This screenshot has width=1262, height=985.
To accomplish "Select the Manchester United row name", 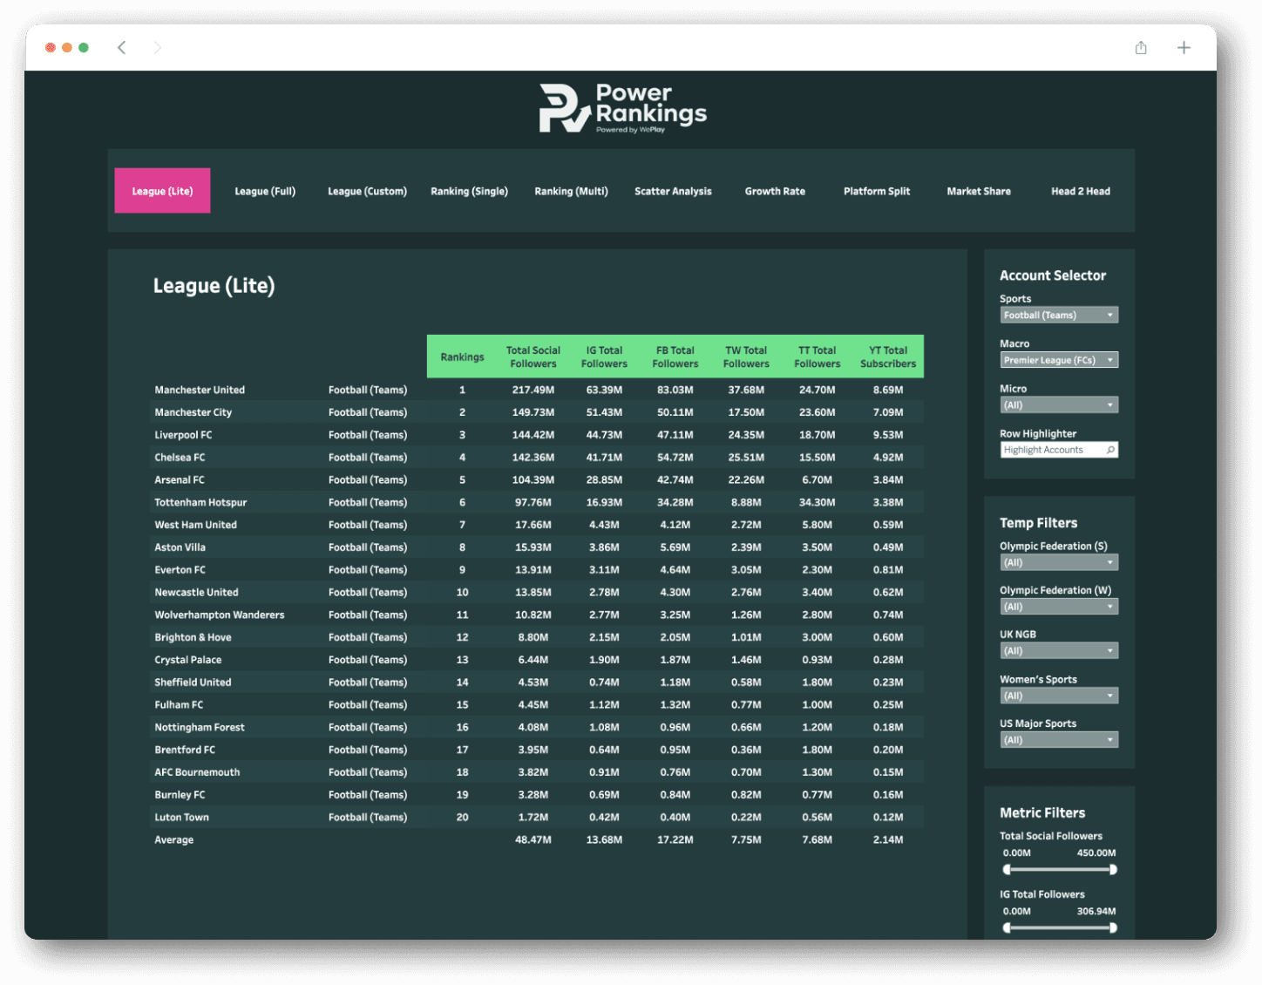I will click(200, 391).
